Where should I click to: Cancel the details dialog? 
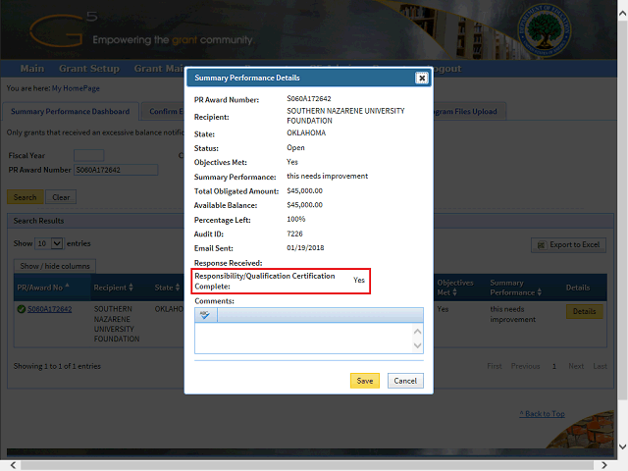coord(405,381)
